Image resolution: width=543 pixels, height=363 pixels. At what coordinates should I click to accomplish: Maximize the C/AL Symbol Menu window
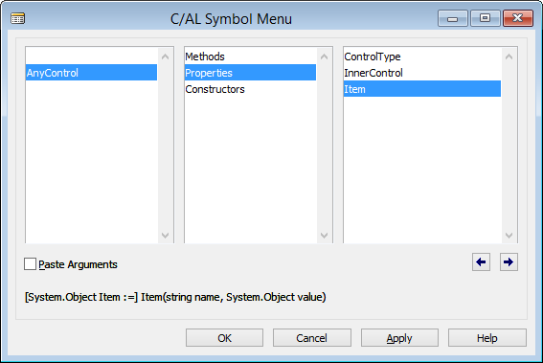pos(486,18)
